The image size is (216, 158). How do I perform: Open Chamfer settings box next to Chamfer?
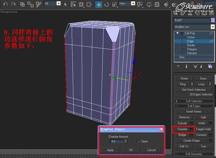click(x=191, y=129)
